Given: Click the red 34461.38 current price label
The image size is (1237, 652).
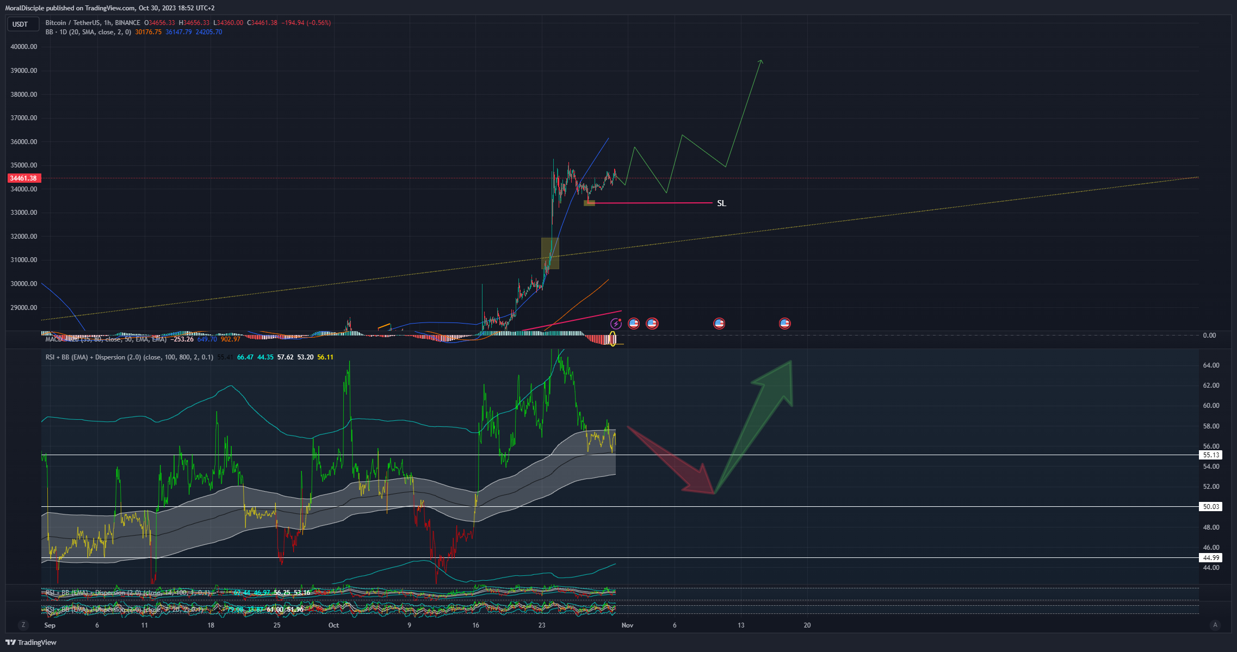Looking at the screenshot, I should point(23,178).
